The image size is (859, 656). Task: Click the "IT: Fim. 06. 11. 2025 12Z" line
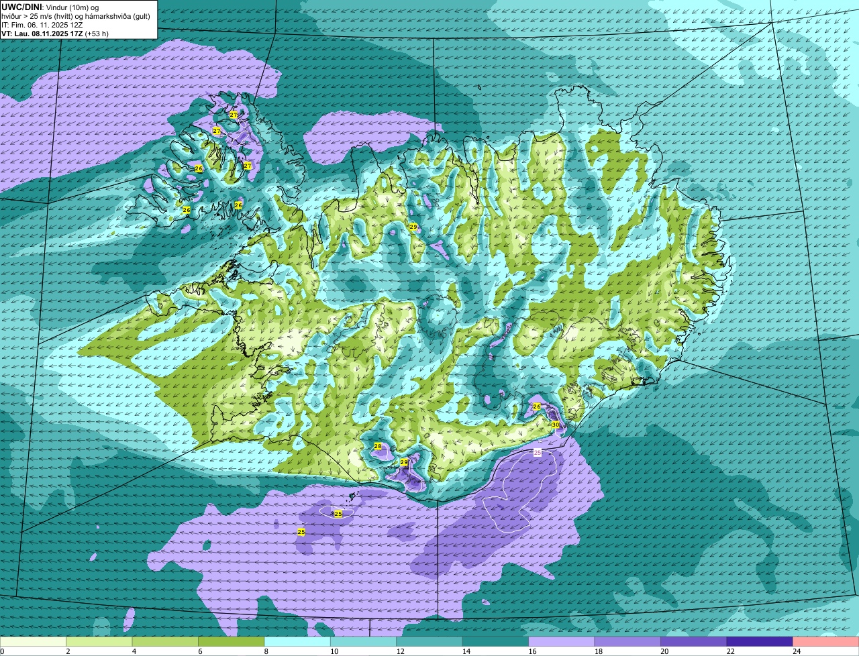43,24
